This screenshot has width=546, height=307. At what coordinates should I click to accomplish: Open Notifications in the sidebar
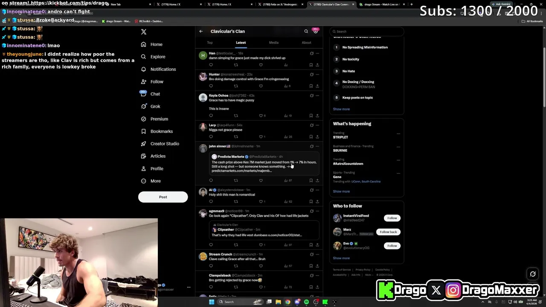click(158, 69)
